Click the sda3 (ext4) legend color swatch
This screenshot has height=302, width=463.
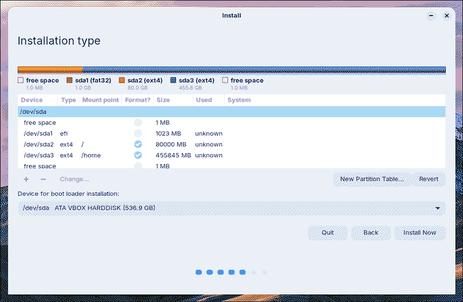pos(173,80)
